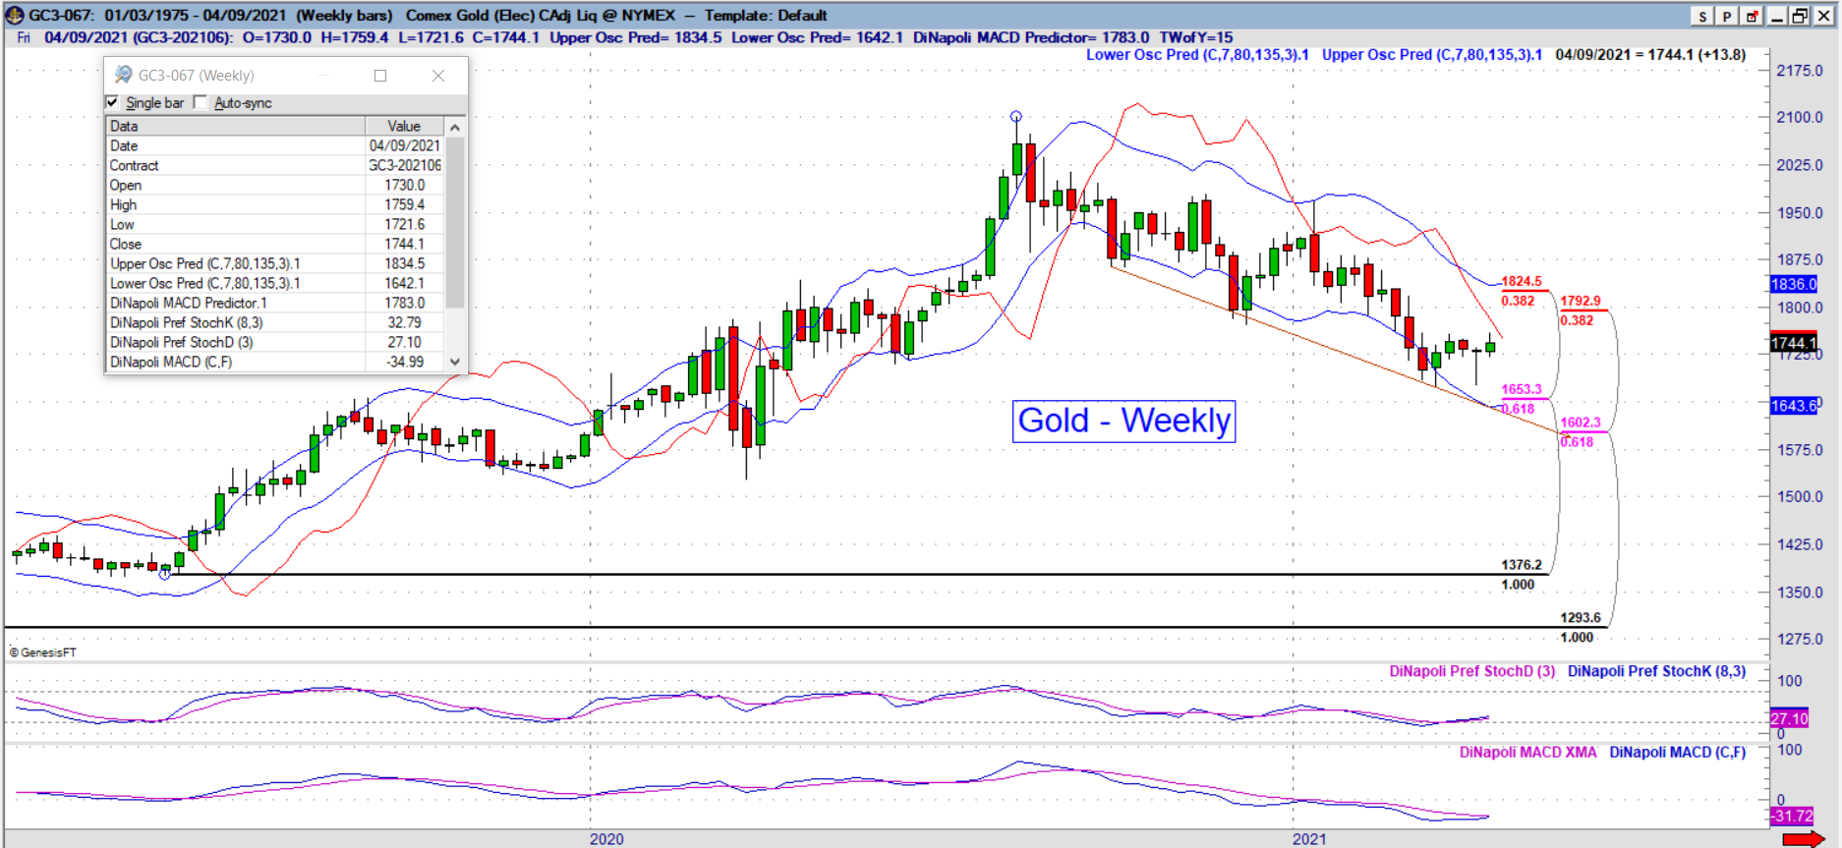Click the magnifier icon of GC3-067 data window
Viewport: 1842px width, 848px height.
point(123,75)
